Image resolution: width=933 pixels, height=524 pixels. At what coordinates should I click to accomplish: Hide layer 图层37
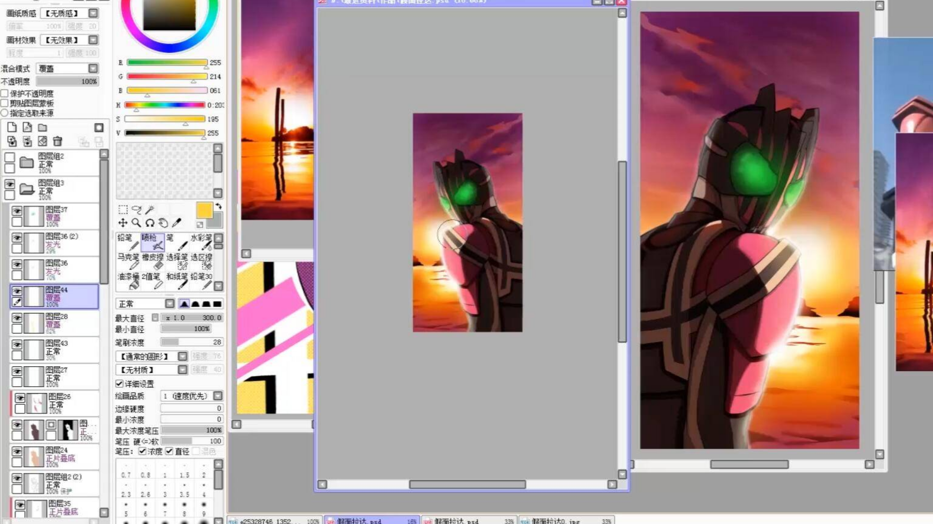17,211
